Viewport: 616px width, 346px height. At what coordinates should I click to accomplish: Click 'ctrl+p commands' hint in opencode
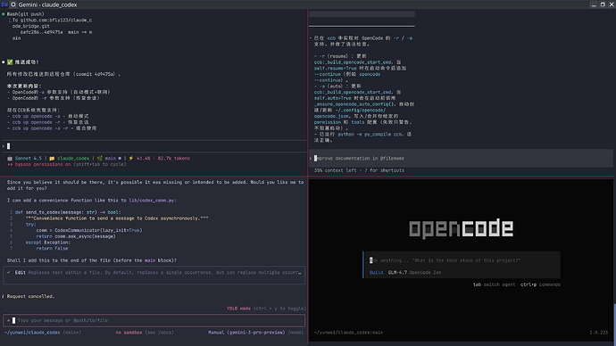tap(540, 284)
